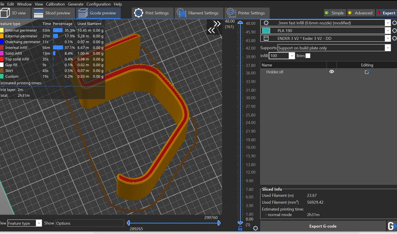
Task: Open the Feature type view dropdown
Action: tap(39, 223)
